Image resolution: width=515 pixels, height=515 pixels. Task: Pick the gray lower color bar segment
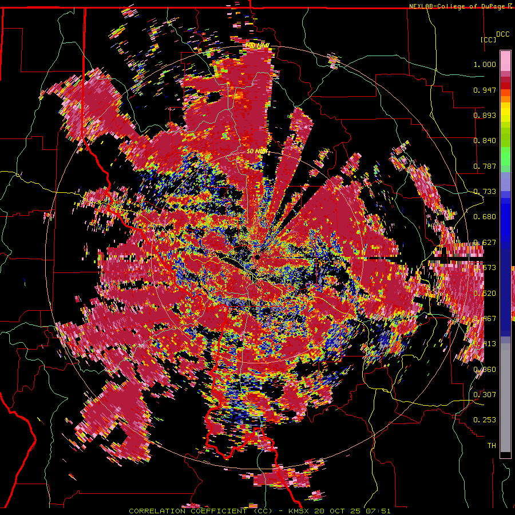[x=505, y=398]
